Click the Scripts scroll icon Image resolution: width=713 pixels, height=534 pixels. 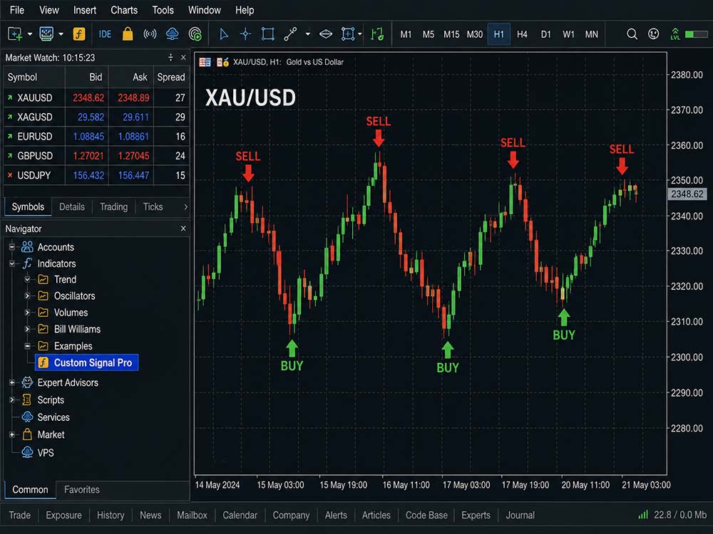point(27,399)
